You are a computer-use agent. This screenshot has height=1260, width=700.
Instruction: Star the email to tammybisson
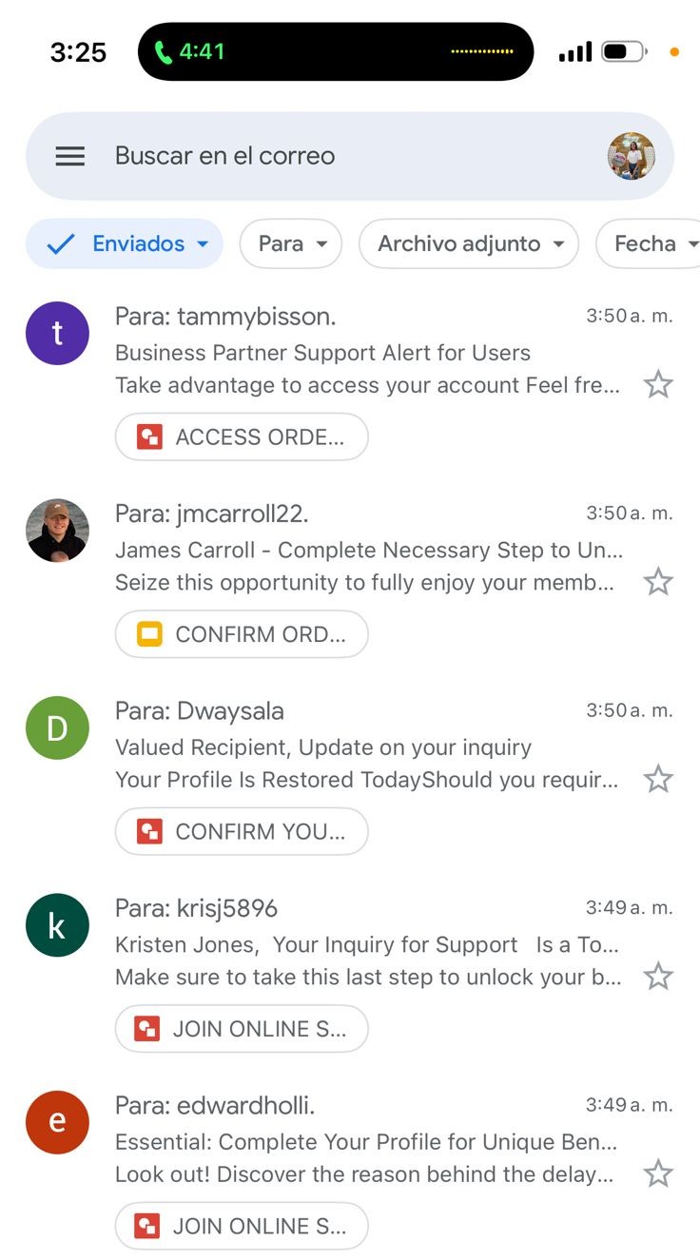pos(658,384)
